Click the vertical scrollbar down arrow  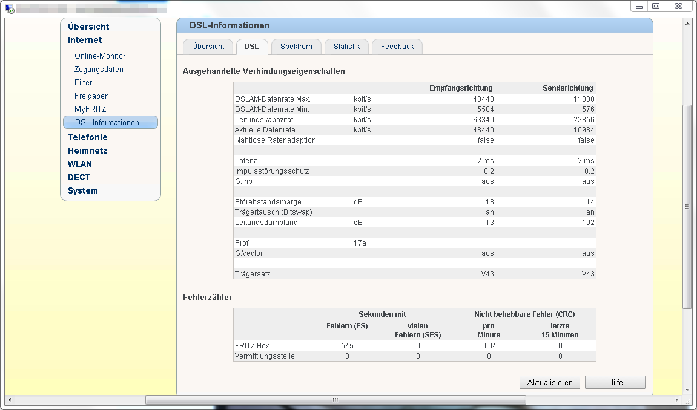(687, 390)
